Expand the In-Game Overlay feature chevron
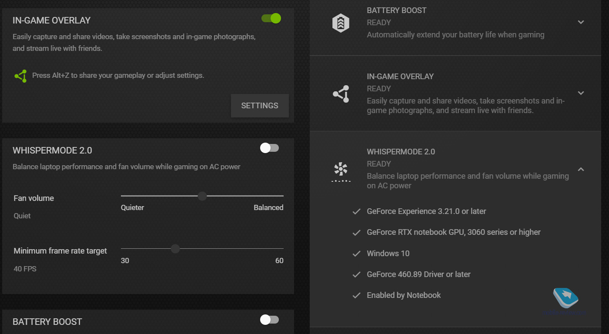 point(581,93)
